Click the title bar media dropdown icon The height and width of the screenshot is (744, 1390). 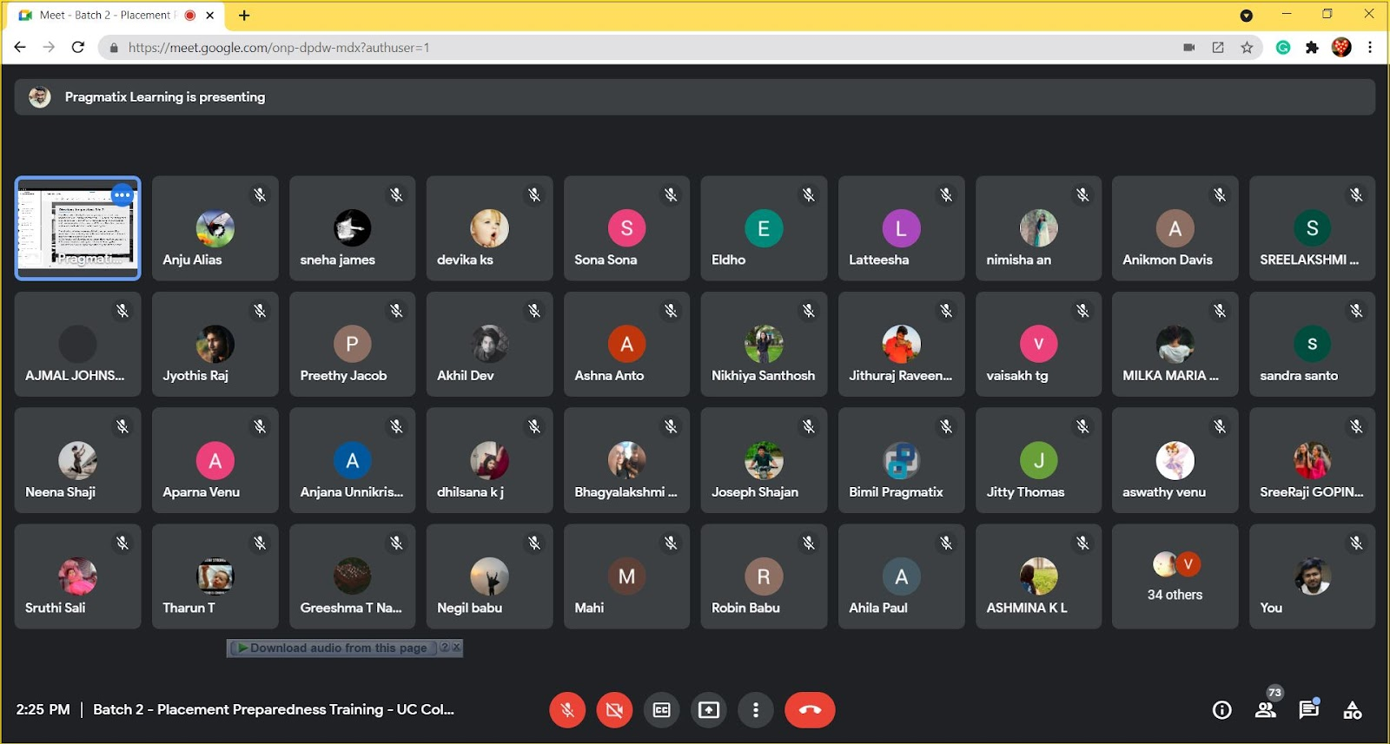(x=1246, y=16)
